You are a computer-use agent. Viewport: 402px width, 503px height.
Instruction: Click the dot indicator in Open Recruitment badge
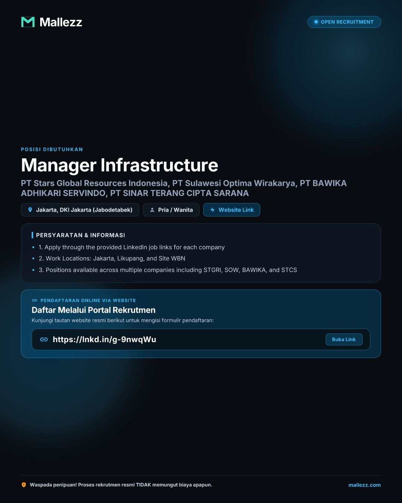(x=316, y=22)
